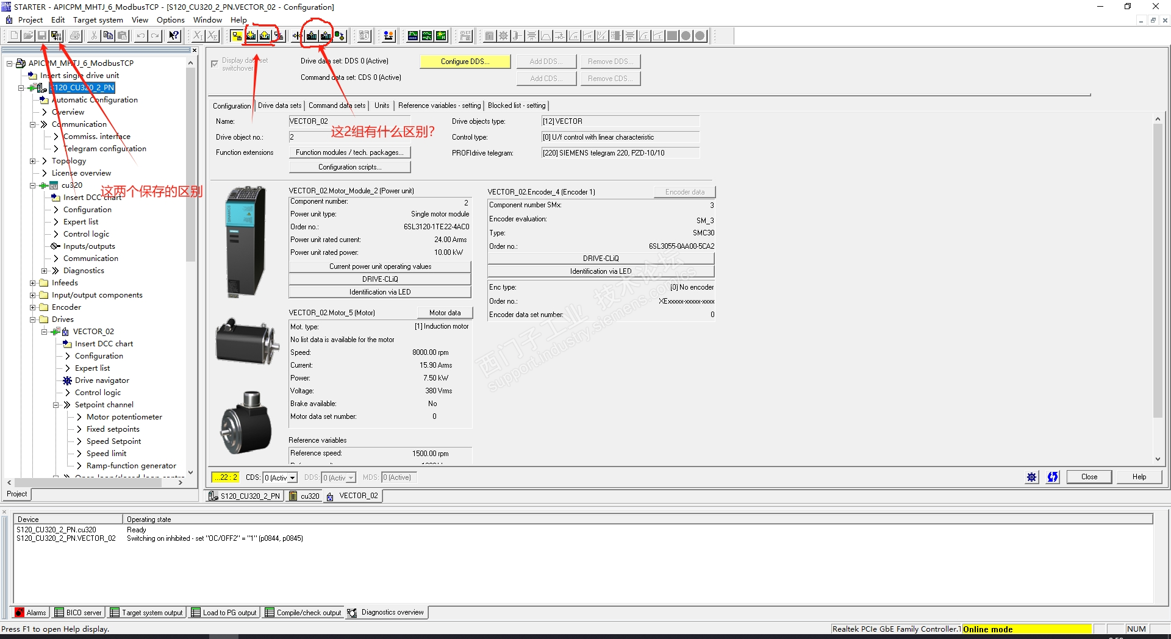Click the Print icon in the toolbar
This screenshot has height=639, width=1171.
click(75, 36)
